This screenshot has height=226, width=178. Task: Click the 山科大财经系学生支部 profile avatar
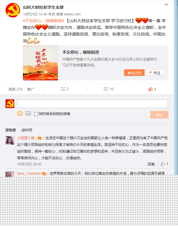pyautogui.click(x=13, y=10)
